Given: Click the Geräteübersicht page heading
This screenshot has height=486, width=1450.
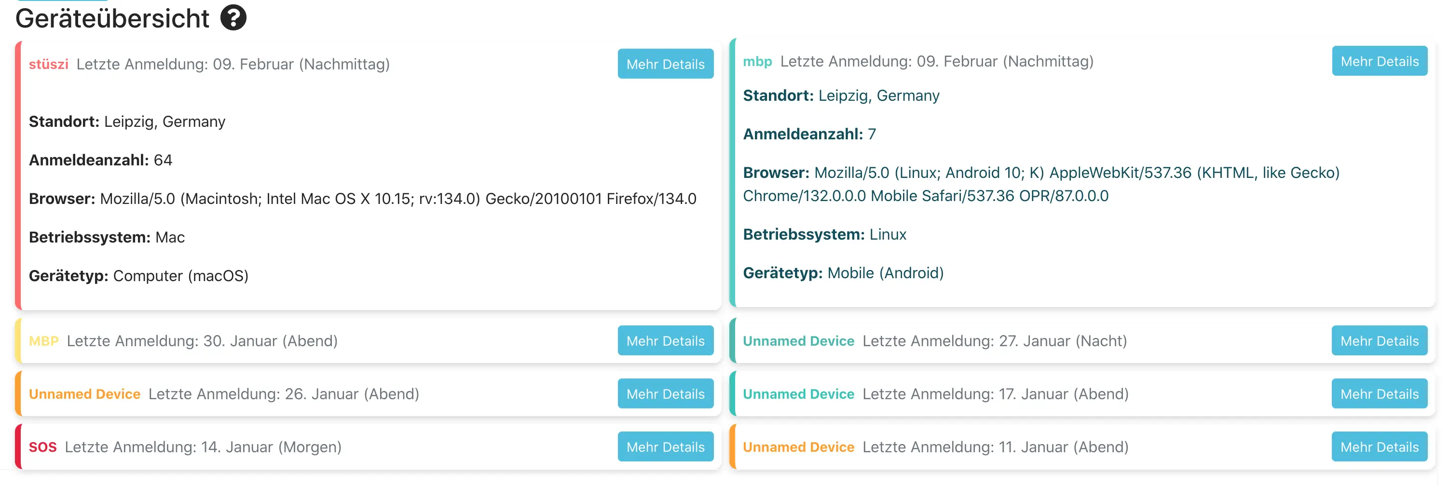Looking at the screenshot, I should (112, 18).
